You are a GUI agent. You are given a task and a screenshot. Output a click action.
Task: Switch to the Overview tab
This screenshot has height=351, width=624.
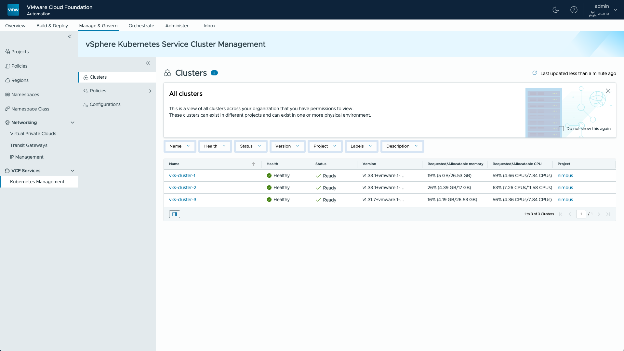click(x=15, y=26)
